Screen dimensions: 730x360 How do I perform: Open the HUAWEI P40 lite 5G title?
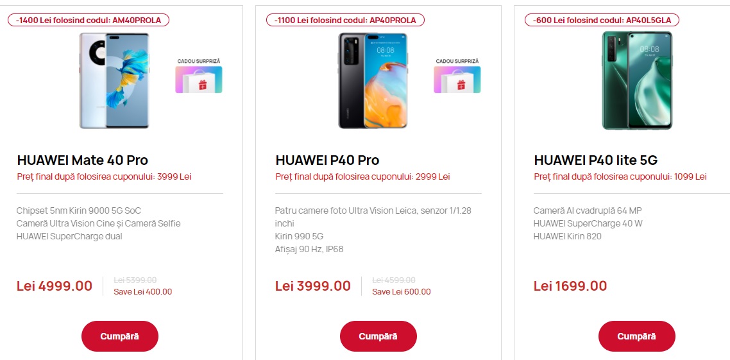[595, 160]
